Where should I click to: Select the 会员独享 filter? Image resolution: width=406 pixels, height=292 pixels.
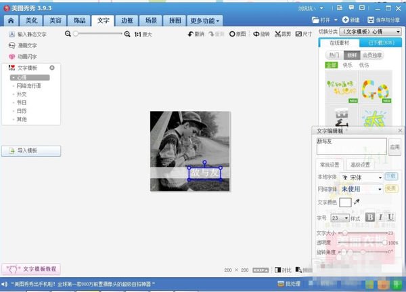click(371, 55)
